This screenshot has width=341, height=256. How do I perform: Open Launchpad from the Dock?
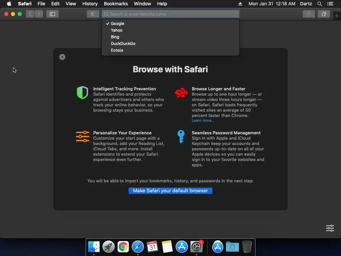click(108, 247)
